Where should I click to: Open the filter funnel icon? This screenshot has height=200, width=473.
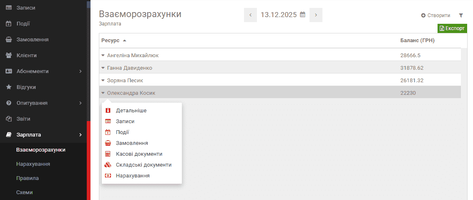tap(461, 15)
